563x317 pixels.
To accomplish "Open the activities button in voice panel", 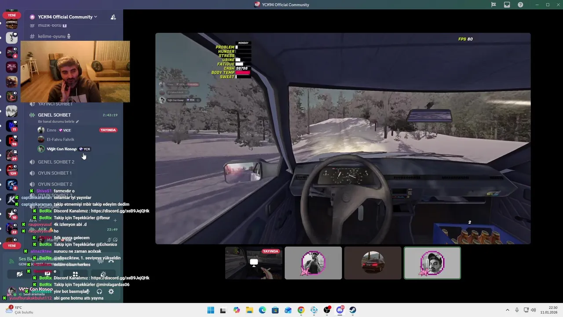I will pyautogui.click(x=75, y=274).
